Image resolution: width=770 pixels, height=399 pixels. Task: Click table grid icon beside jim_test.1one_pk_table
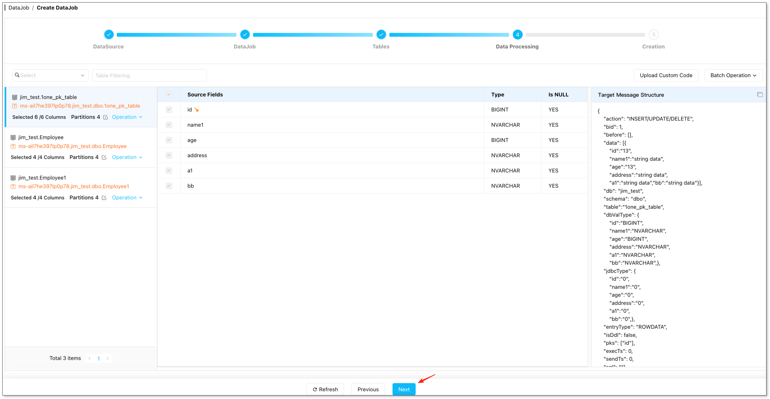tap(14, 97)
